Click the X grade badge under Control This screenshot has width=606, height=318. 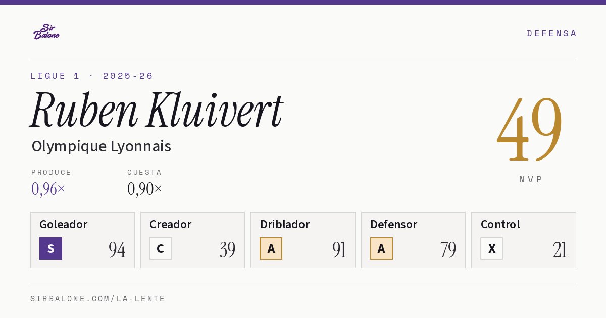(x=491, y=249)
